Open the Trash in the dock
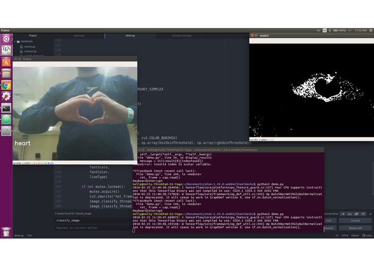The image size is (374, 266). tap(6, 232)
